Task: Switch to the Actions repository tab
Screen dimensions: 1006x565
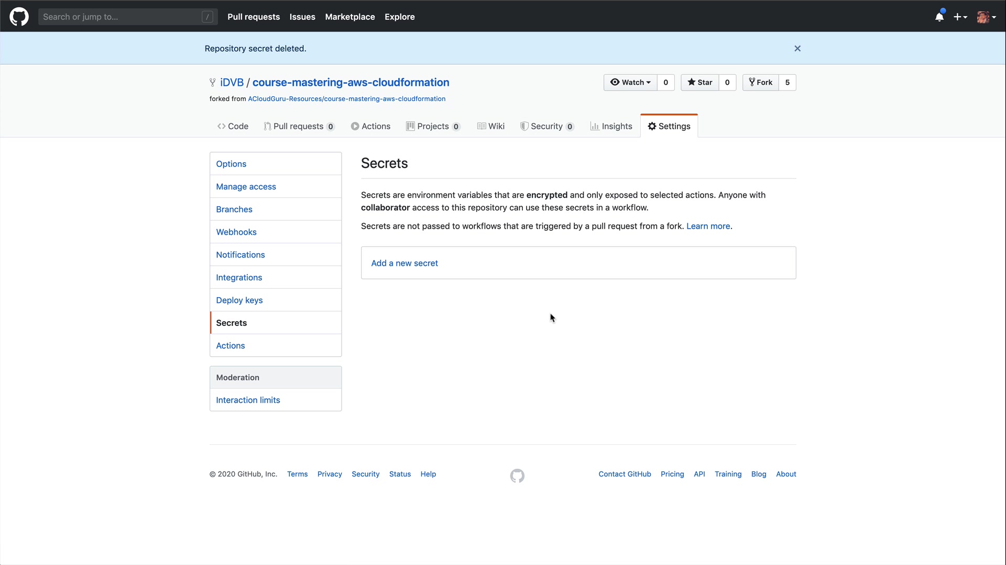Action: coord(370,126)
